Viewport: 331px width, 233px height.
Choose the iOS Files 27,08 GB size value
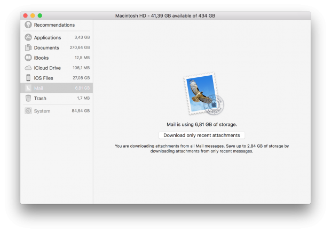81,78
